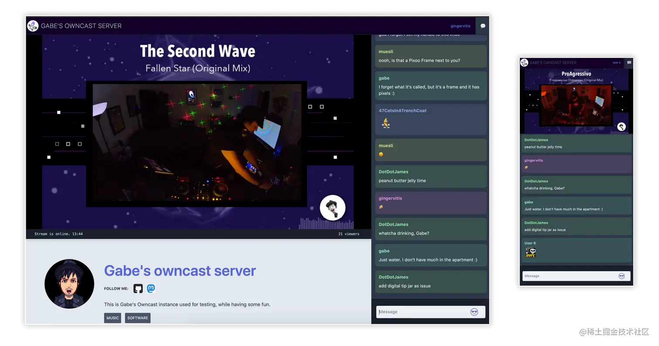Open emoji picker in small window message box
The height and width of the screenshot is (346, 659).
[622, 276]
